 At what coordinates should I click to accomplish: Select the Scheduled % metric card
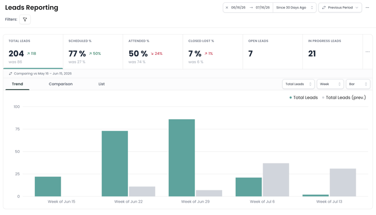pos(93,52)
